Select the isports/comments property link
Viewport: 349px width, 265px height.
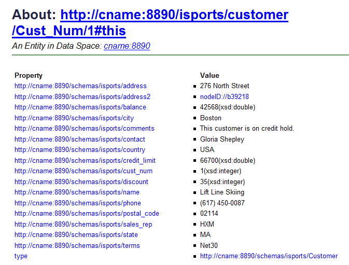84,129
